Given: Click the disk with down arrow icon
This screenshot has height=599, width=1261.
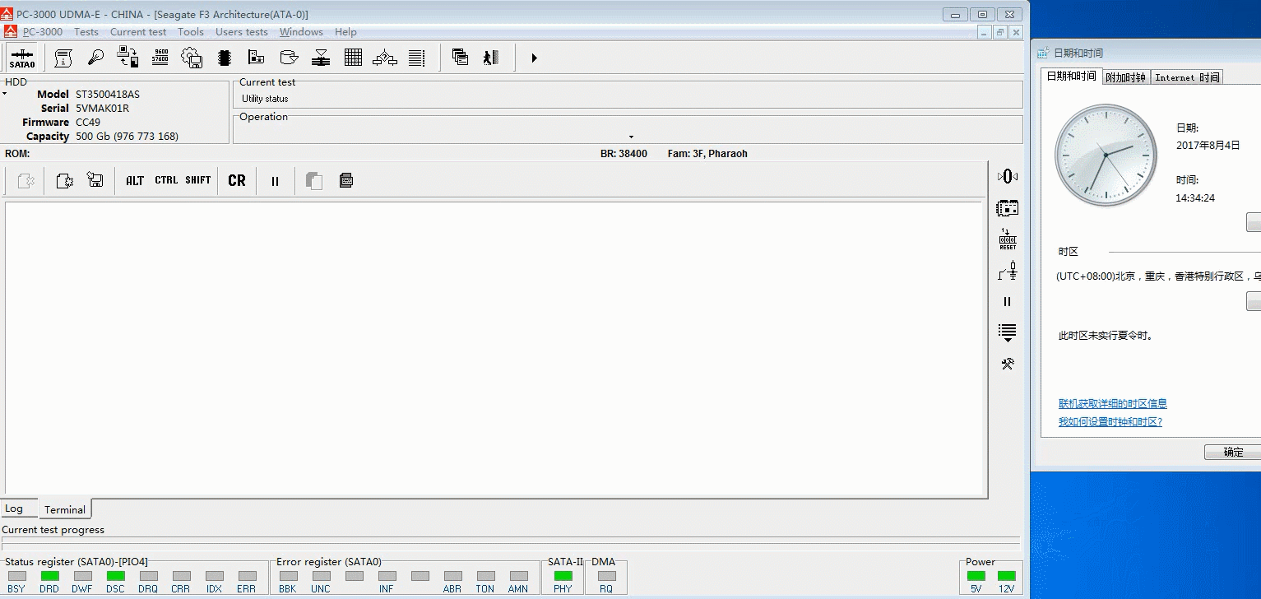Looking at the screenshot, I should pyautogui.click(x=289, y=58).
